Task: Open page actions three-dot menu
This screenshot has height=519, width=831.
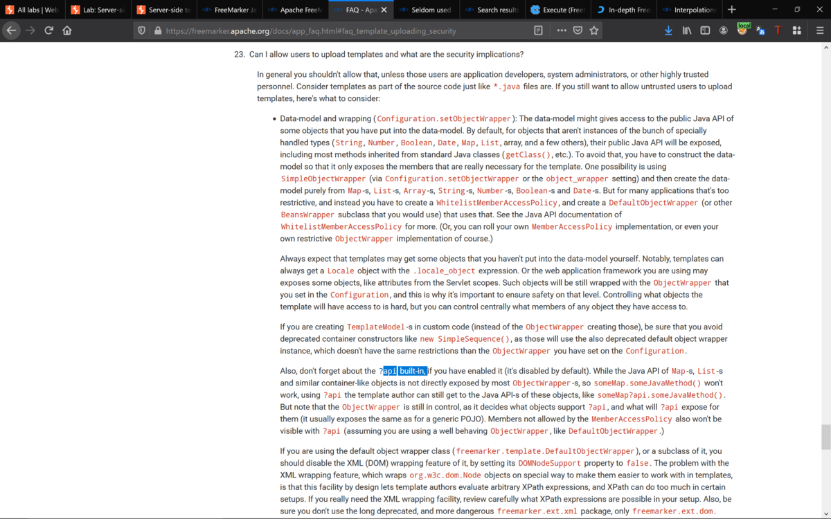Action: (562, 30)
